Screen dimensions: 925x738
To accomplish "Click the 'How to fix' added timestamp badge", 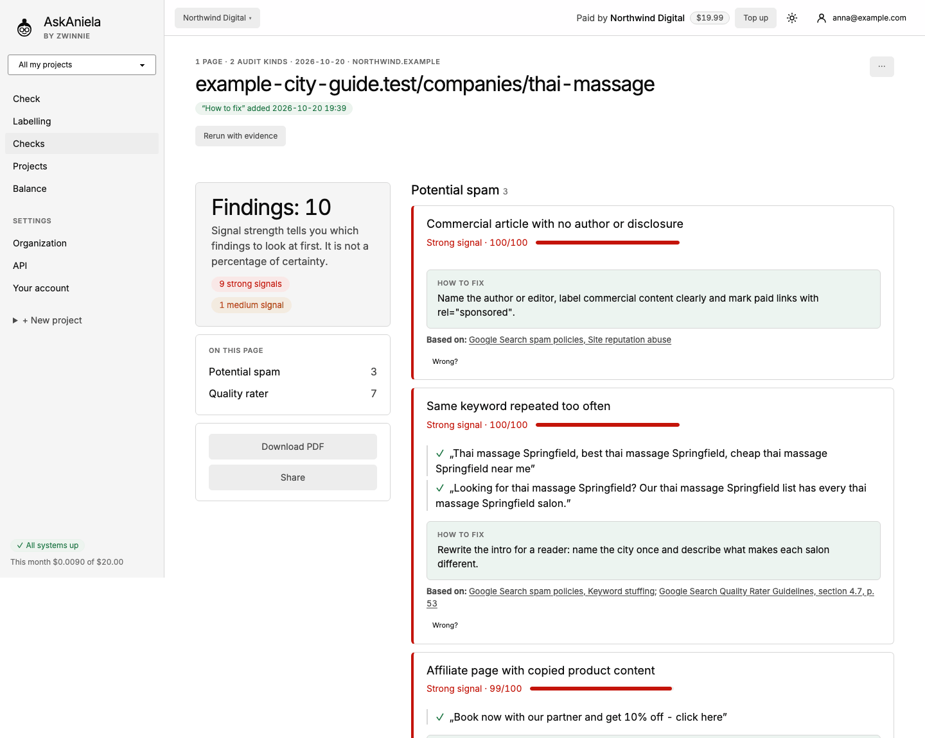I will [x=274, y=108].
